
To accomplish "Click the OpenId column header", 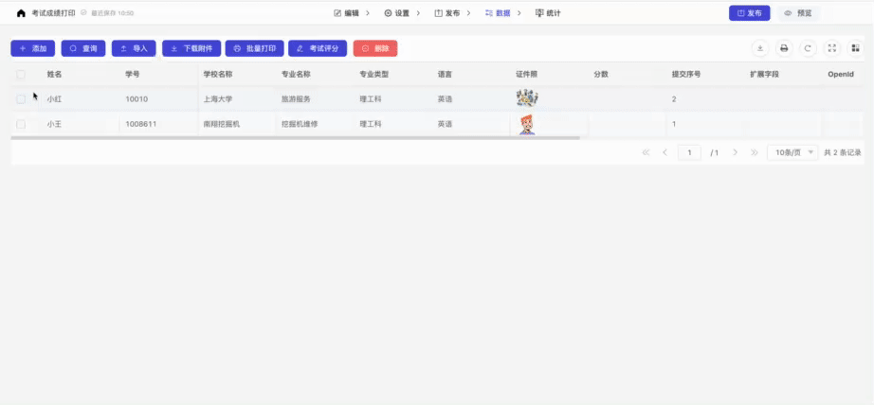I will 841,74.
